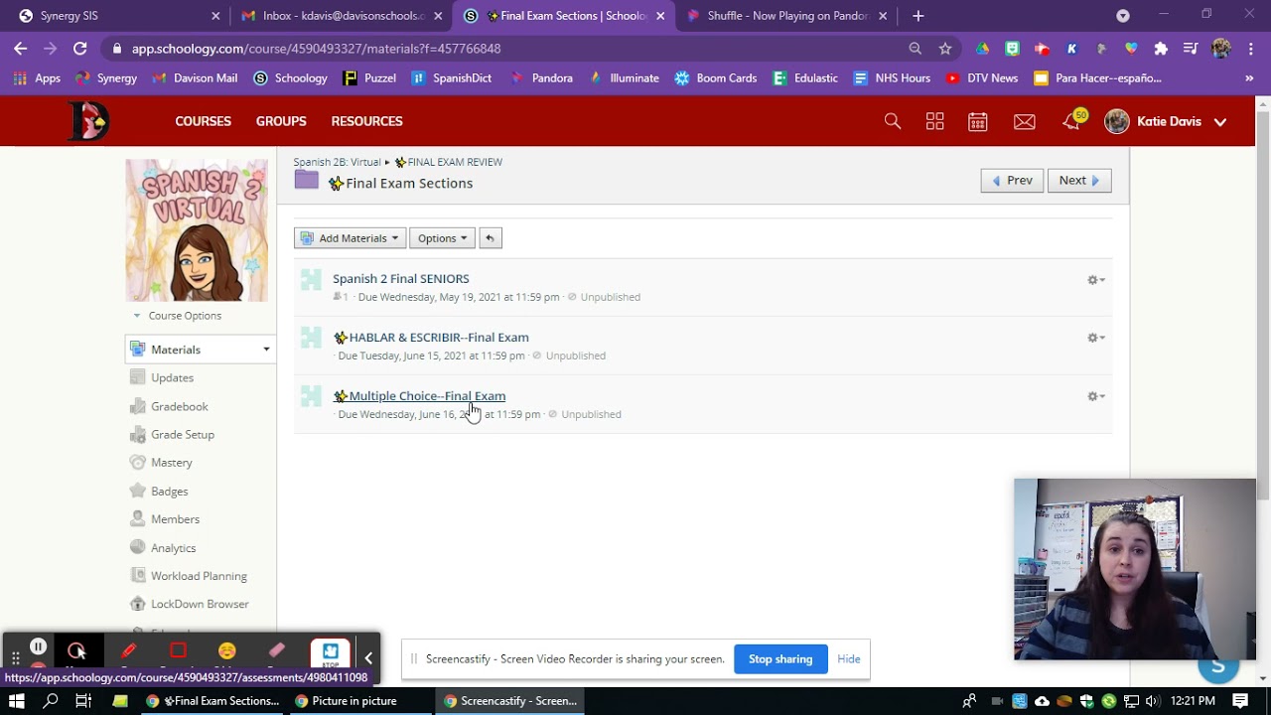Image resolution: width=1271 pixels, height=715 pixels.
Task: Open Analytics in the course sidebar
Action: (173, 548)
